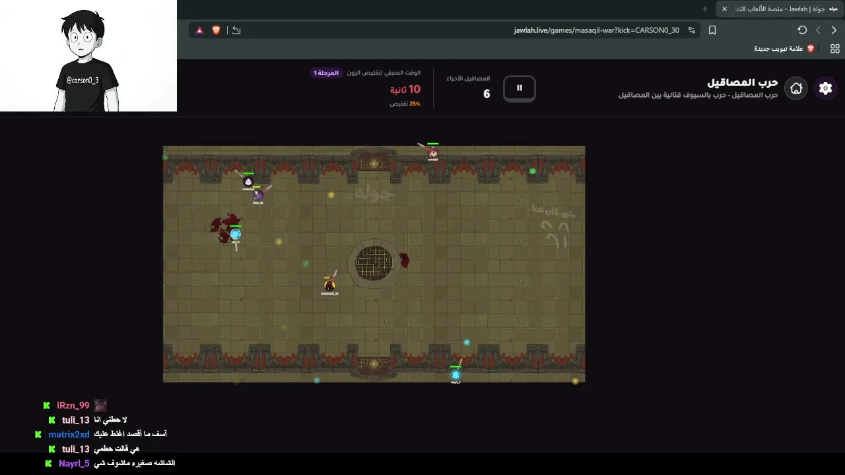Open the game settings gear
This screenshot has height=475, width=845.
click(x=825, y=88)
